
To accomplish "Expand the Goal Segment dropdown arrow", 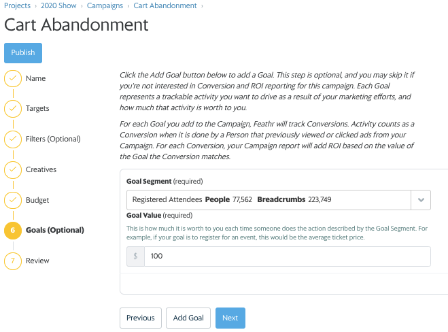I will (x=421, y=200).
